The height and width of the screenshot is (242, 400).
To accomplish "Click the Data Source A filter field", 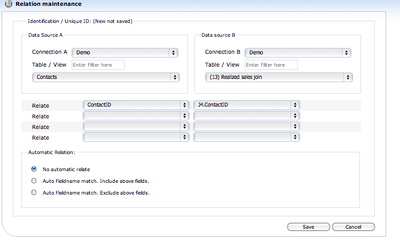I will pos(98,65).
